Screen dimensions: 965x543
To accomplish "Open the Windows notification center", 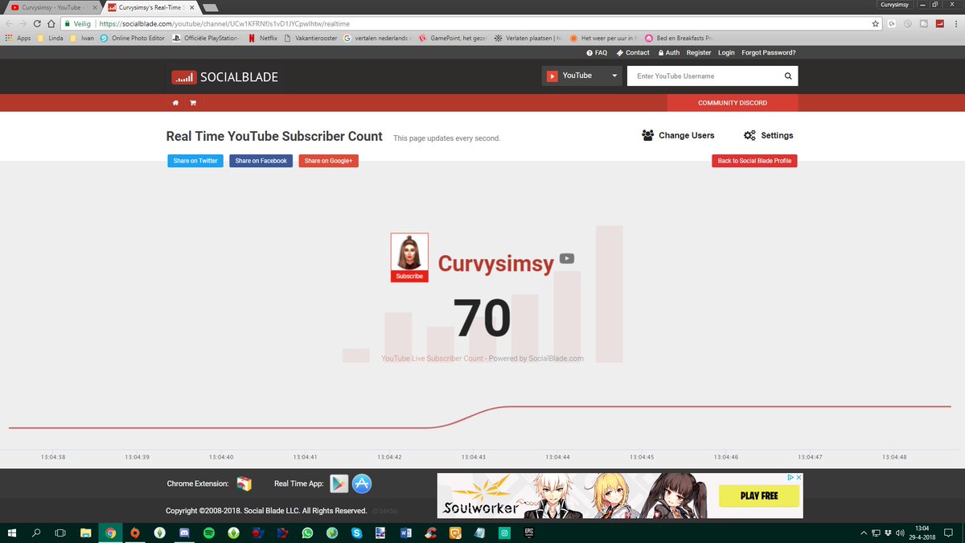I will pyautogui.click(x=948, y=533).
